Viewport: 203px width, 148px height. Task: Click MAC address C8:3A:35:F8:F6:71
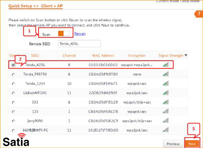[x=103, y=84]
